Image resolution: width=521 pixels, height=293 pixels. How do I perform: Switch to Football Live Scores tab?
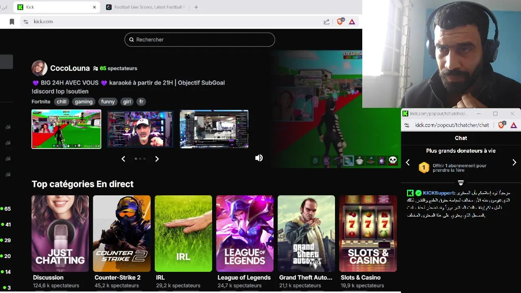point(146,7)
